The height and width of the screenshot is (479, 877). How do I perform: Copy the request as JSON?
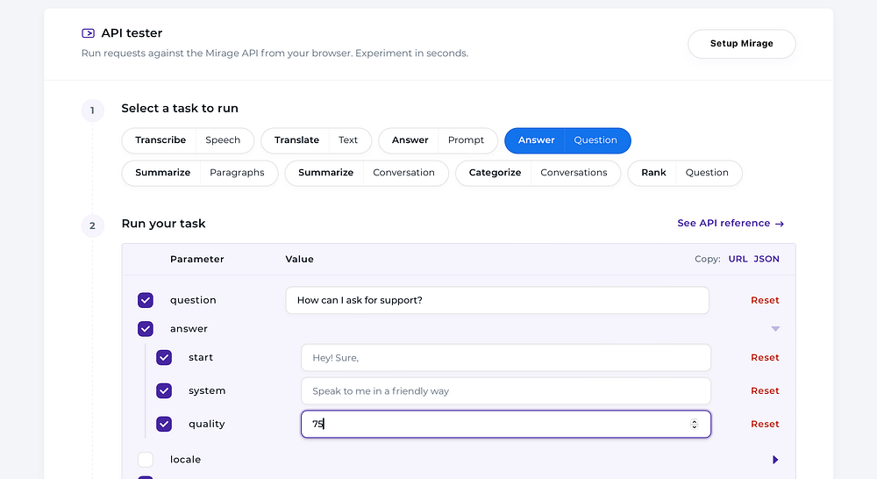766,259
